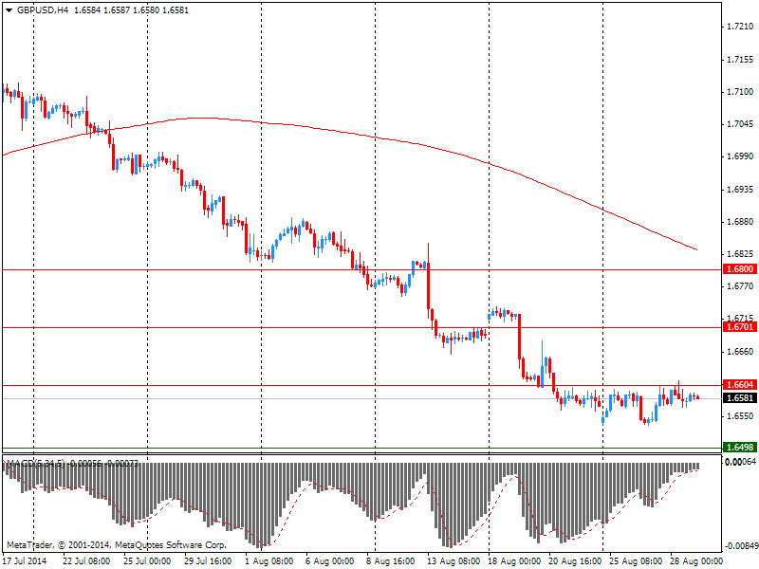Click the 25 Jul 00:00 time label
This screenshot has width=759, height=569.
147,561
